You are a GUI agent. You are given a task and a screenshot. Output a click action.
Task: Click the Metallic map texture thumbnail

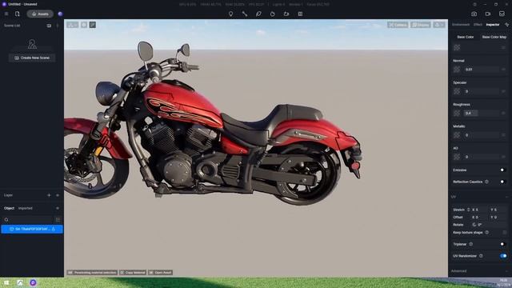point(457,135)
